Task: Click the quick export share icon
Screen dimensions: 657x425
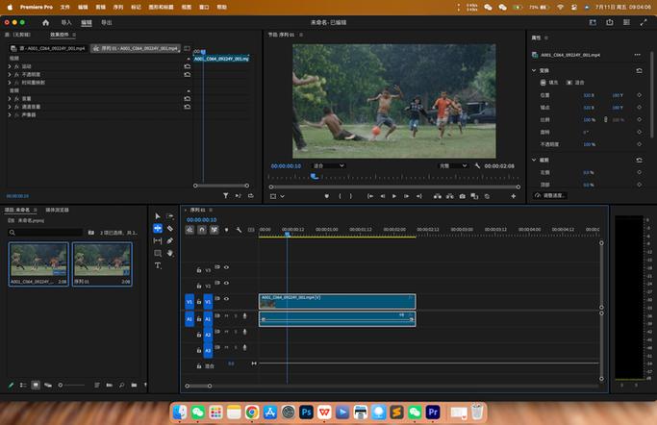Action: pyautogui.click(x=610, y=23)
